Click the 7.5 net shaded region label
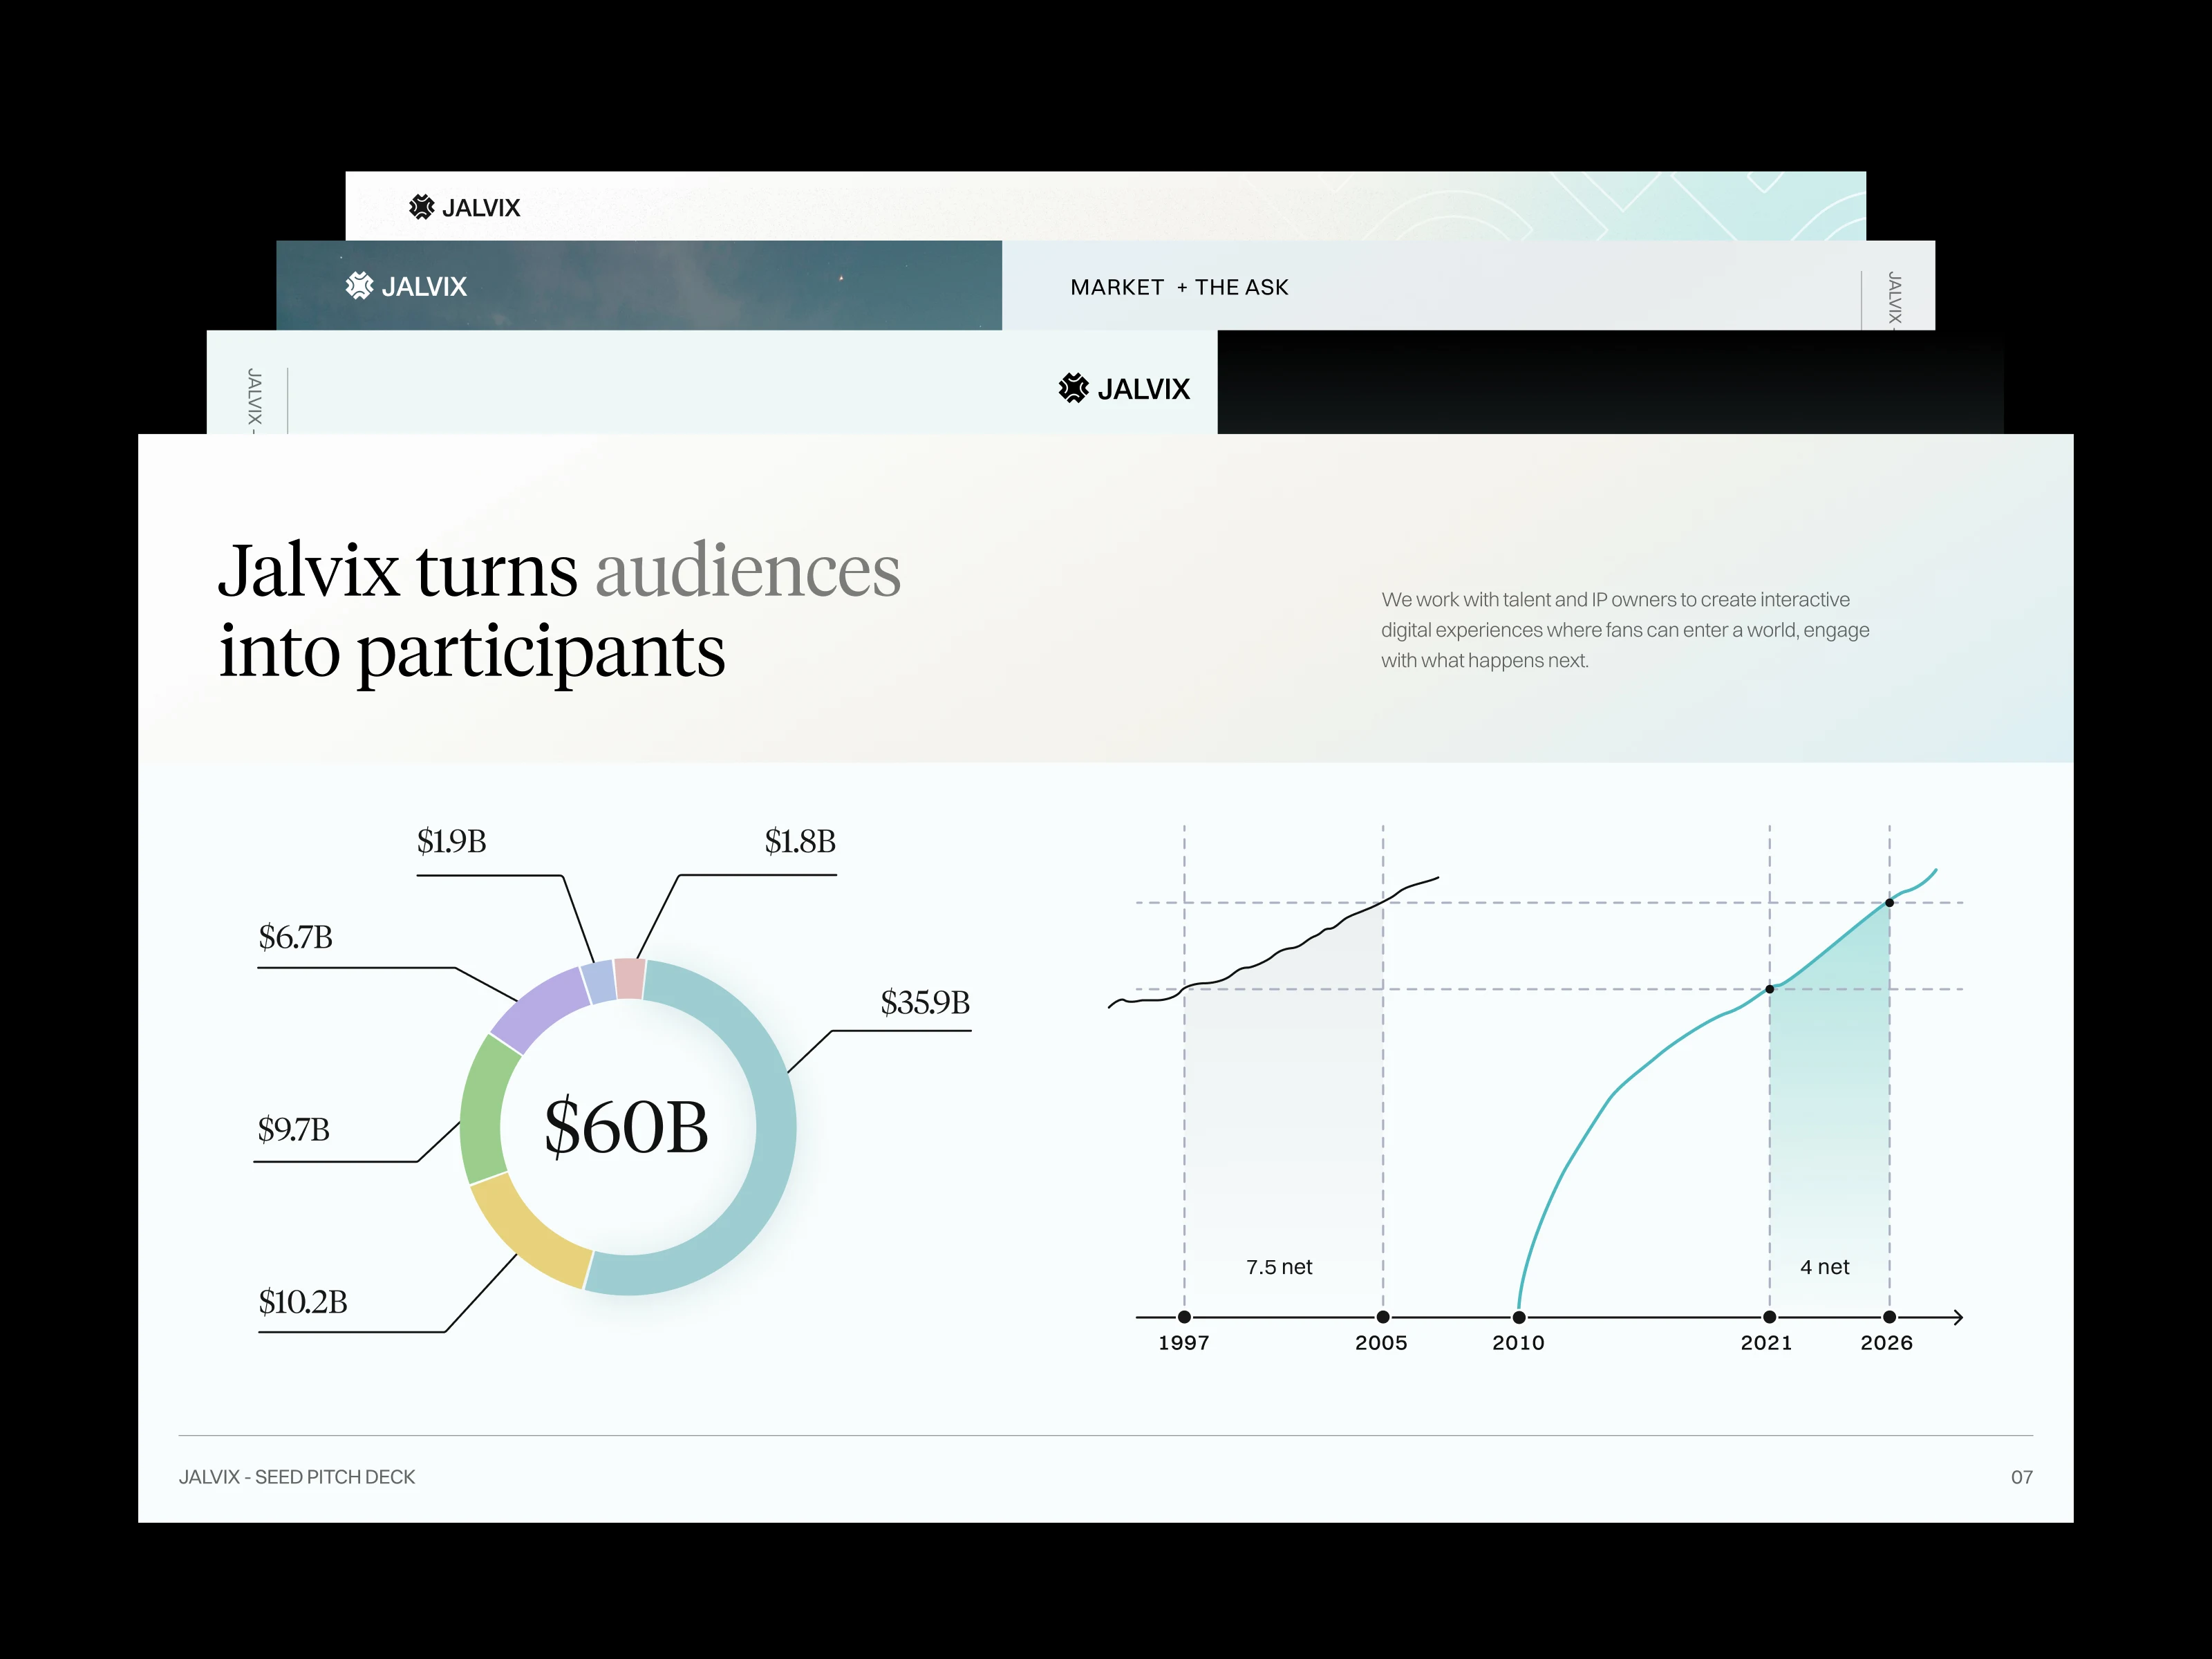This screenshot has height=1659, width=2212. tap(1279, 1267)
